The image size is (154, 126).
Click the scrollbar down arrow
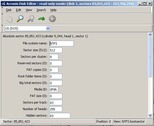[150, 115]
